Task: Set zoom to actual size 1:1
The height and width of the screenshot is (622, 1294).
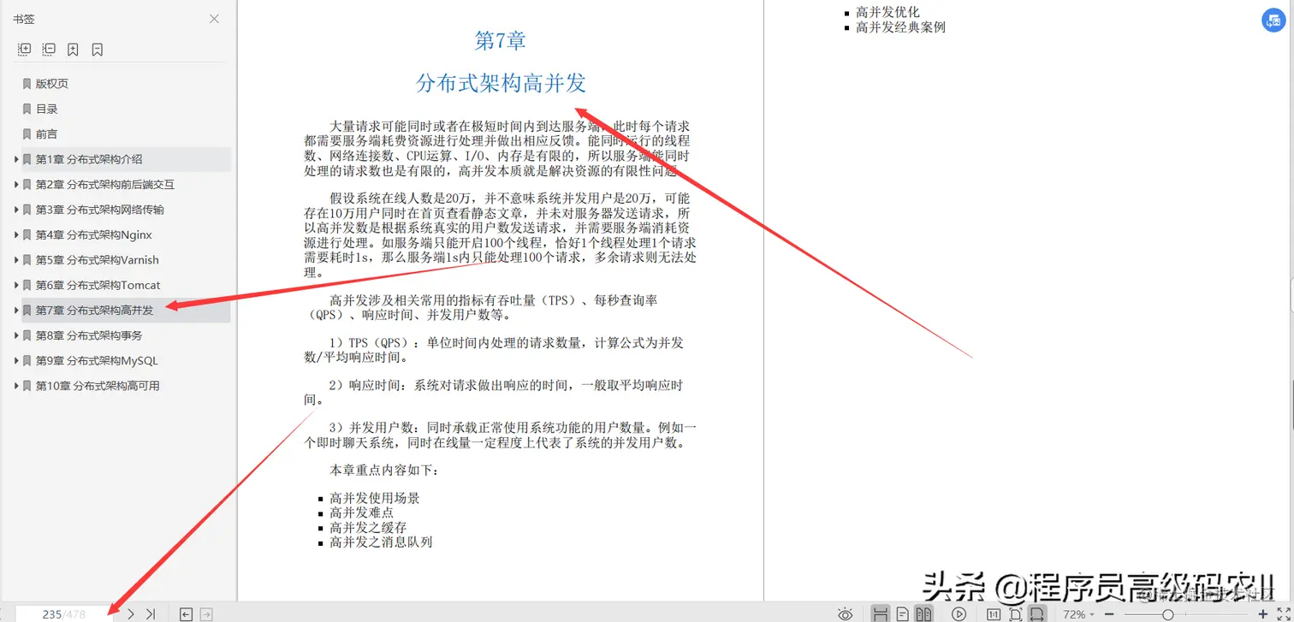Action: (x=993, y=613)
